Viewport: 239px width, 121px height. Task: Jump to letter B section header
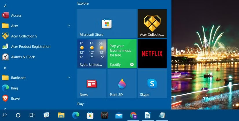pos(5,68)
